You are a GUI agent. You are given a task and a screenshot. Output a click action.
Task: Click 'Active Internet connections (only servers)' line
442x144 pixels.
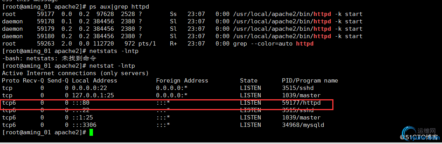point(75,73)
